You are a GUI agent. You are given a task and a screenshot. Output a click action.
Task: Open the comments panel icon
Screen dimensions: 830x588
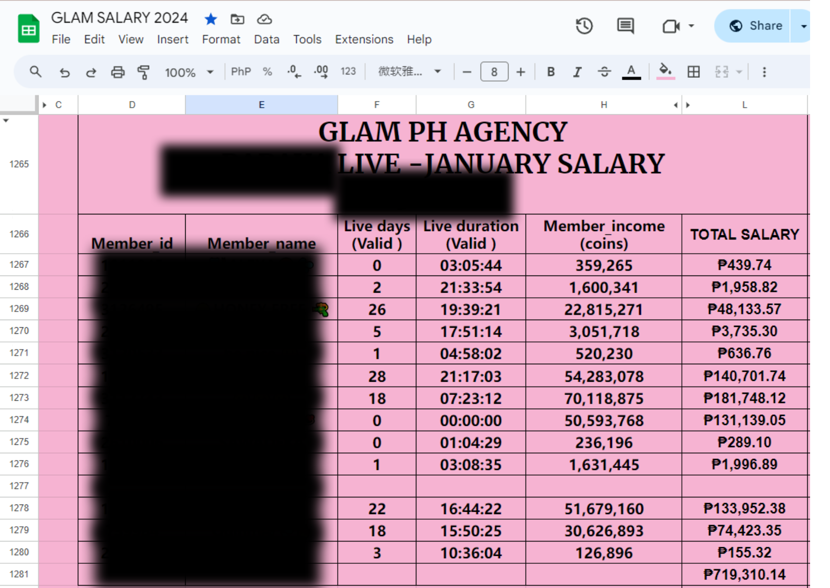click(625, 26)
